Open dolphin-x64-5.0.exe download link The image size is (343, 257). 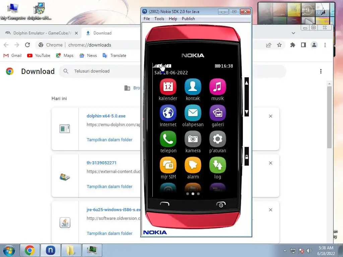click(106, 116)
